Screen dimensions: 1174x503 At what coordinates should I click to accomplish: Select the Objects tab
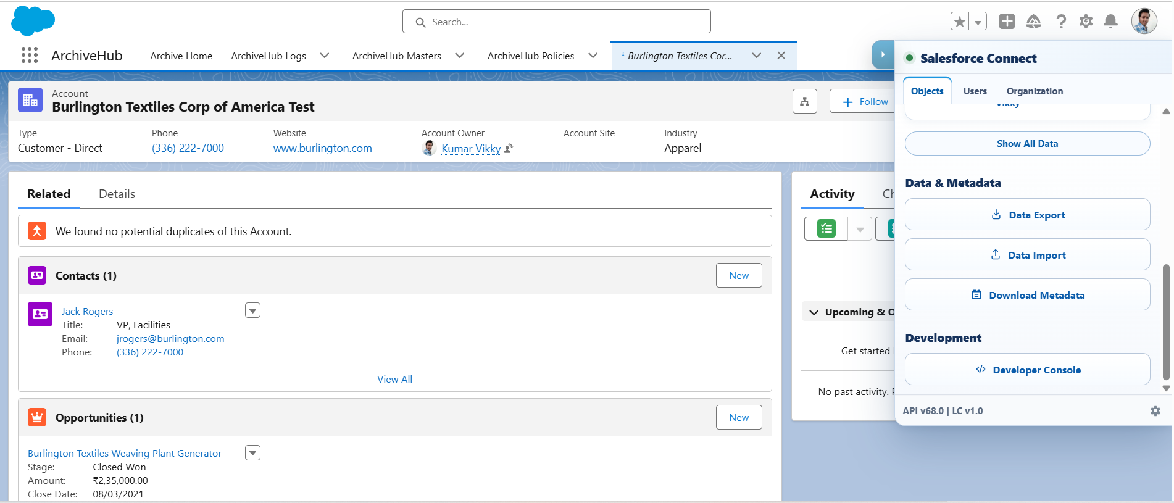927,91
